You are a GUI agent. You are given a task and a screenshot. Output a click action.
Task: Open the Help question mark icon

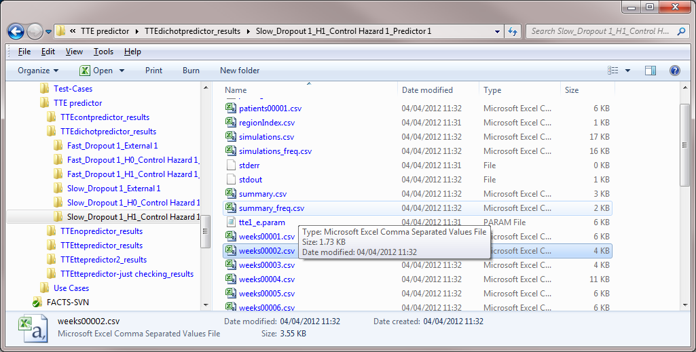tap(674, 71)
